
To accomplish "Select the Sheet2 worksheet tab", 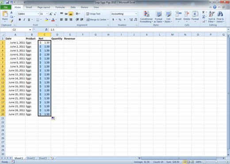I will [x=31, y=158].
